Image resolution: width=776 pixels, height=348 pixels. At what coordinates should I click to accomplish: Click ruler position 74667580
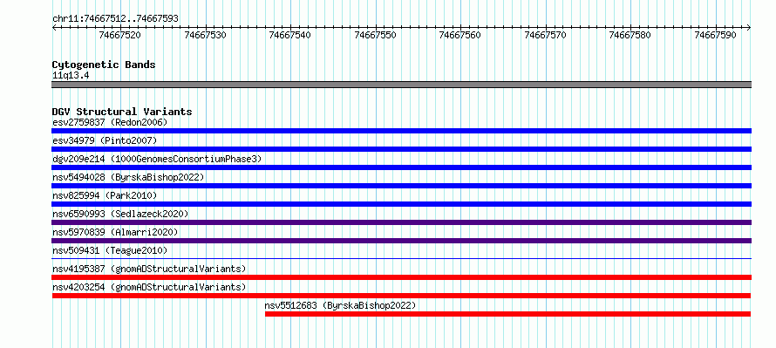[x=630, y=35]
